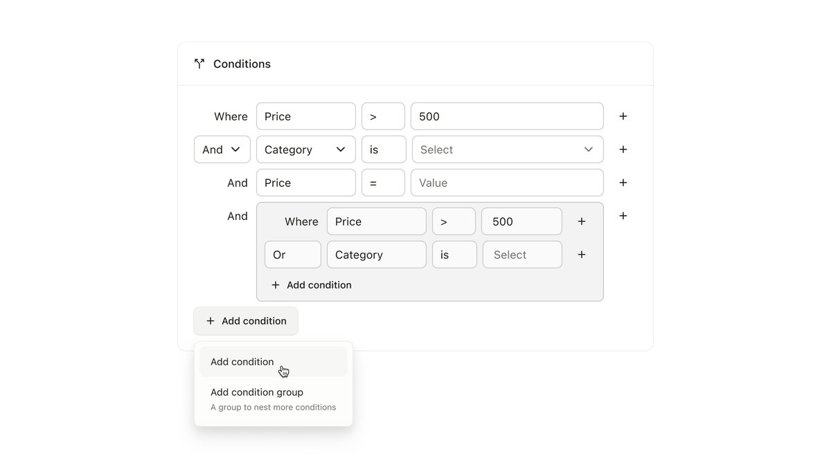The width and height of the screenshot is (831, 467).
Task: Choose Add condition group from popup menu
Action: pyautogui.click(x=257, y=392)
